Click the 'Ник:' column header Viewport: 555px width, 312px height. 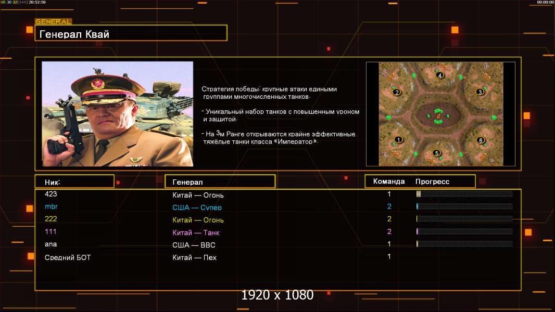point(74,181)
